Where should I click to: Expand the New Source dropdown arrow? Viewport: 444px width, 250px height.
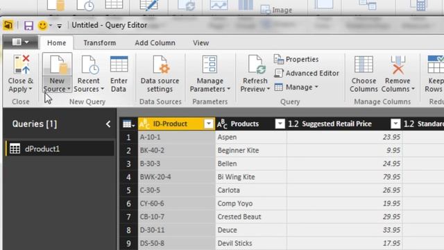(x=69, y=89)
